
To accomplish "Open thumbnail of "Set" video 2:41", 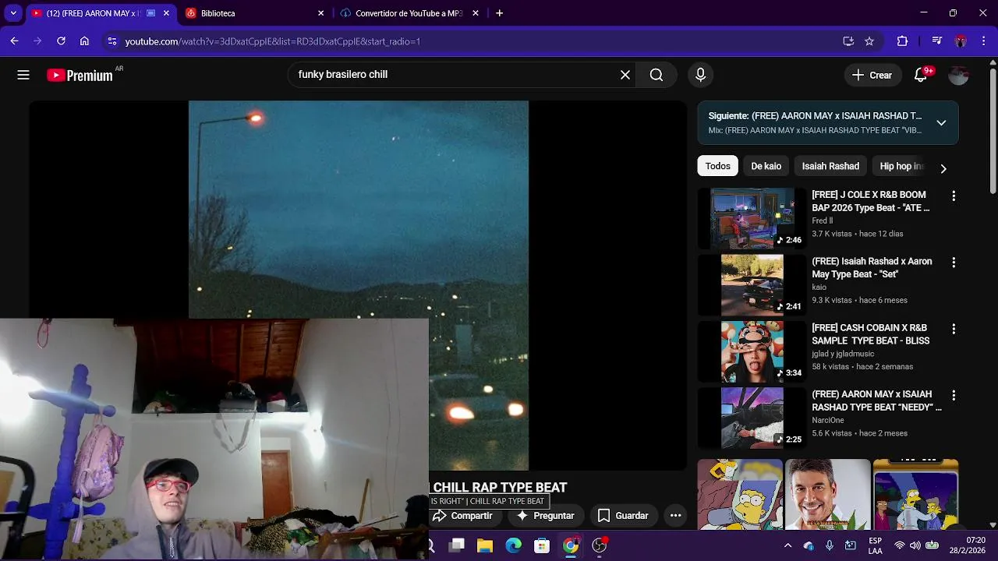I will tap(752, 284).
